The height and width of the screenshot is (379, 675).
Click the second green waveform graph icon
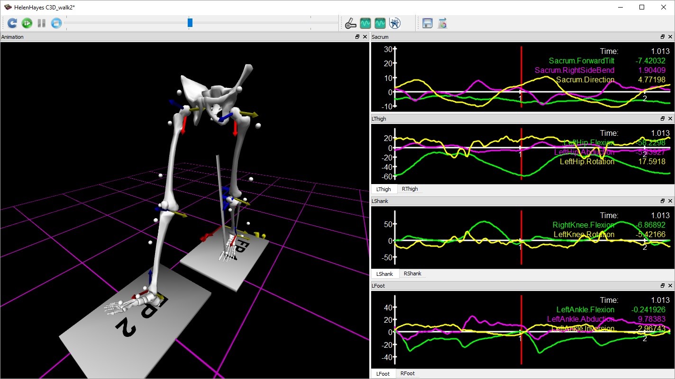380,23
